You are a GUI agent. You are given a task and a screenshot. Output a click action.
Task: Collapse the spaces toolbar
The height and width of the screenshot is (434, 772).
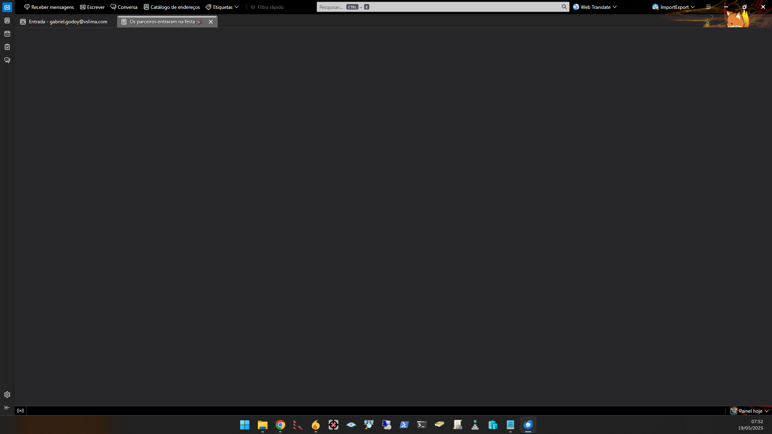coord(7,408)
